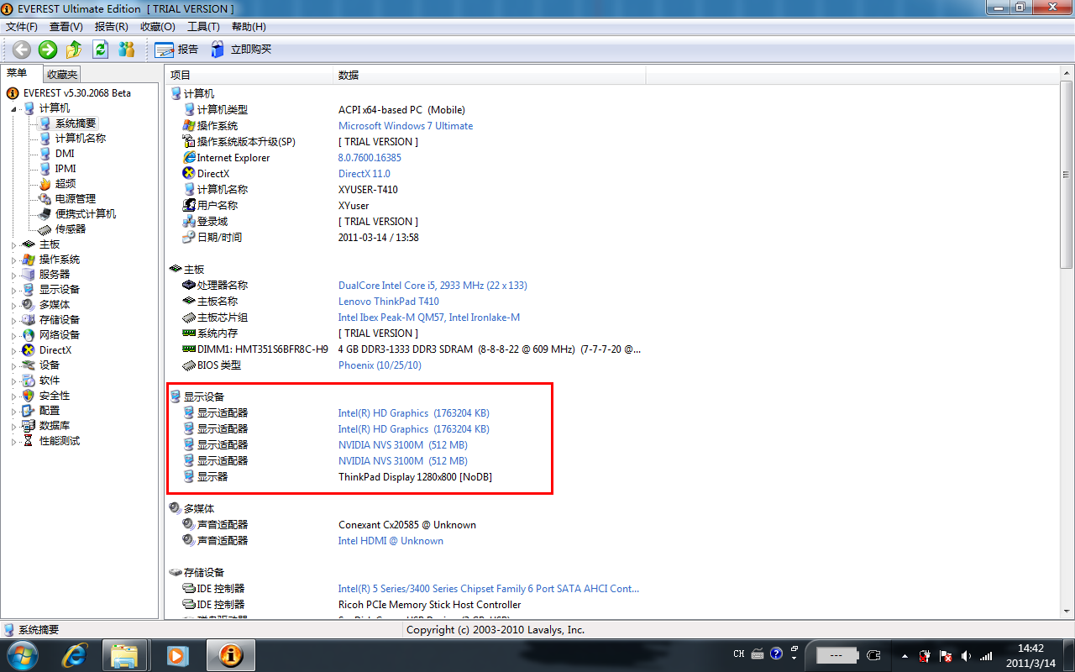Click the Back arrow toolbar icon

click(21, 50)
